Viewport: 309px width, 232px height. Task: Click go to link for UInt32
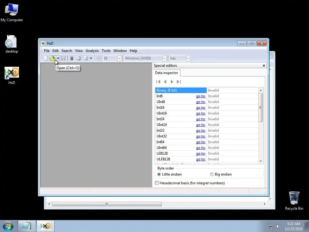pos(201,136)
